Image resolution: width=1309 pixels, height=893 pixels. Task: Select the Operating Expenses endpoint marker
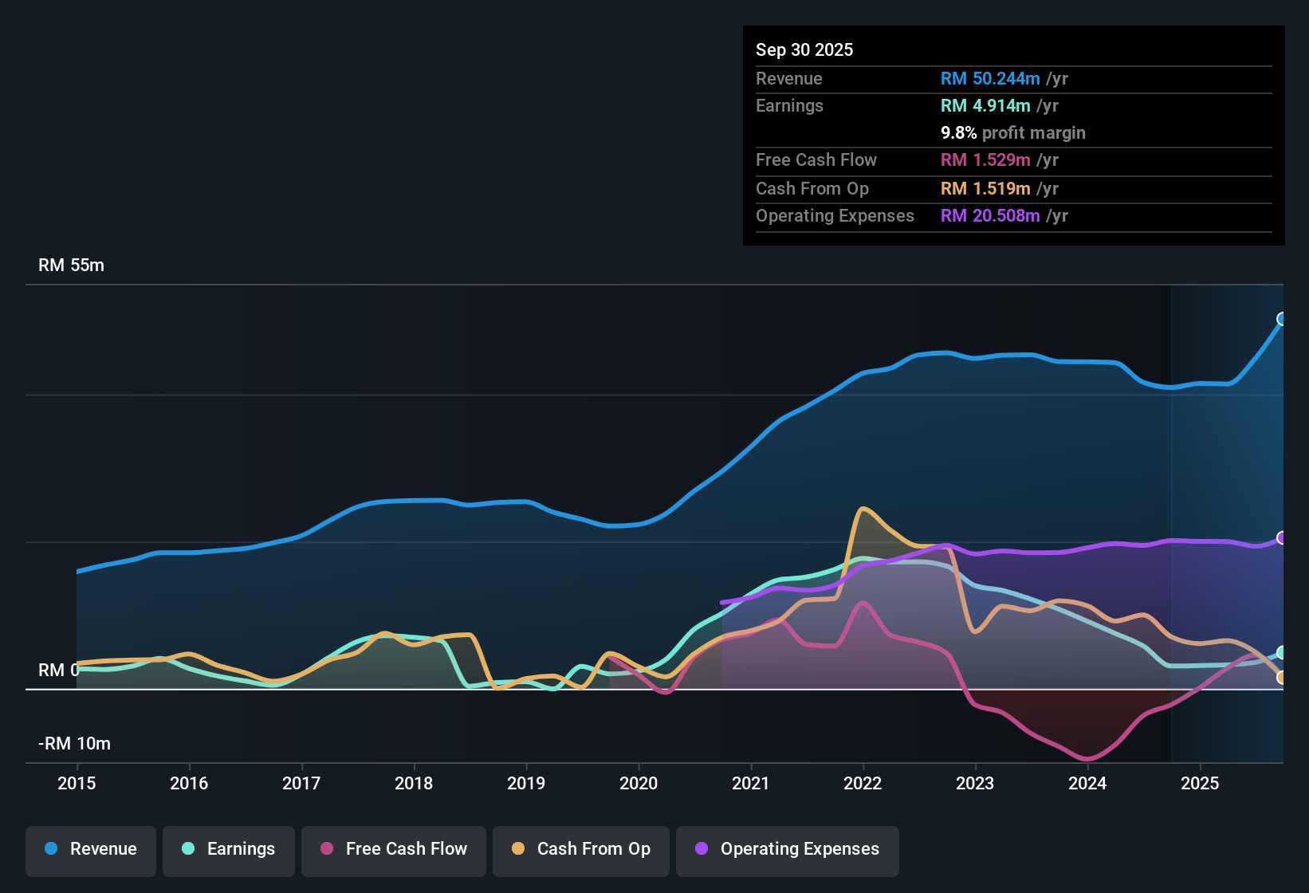point(1281,537)
